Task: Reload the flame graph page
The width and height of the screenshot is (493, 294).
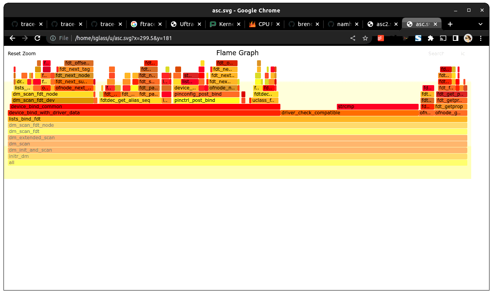Action: pyautogui.click(x=37, y=38)
